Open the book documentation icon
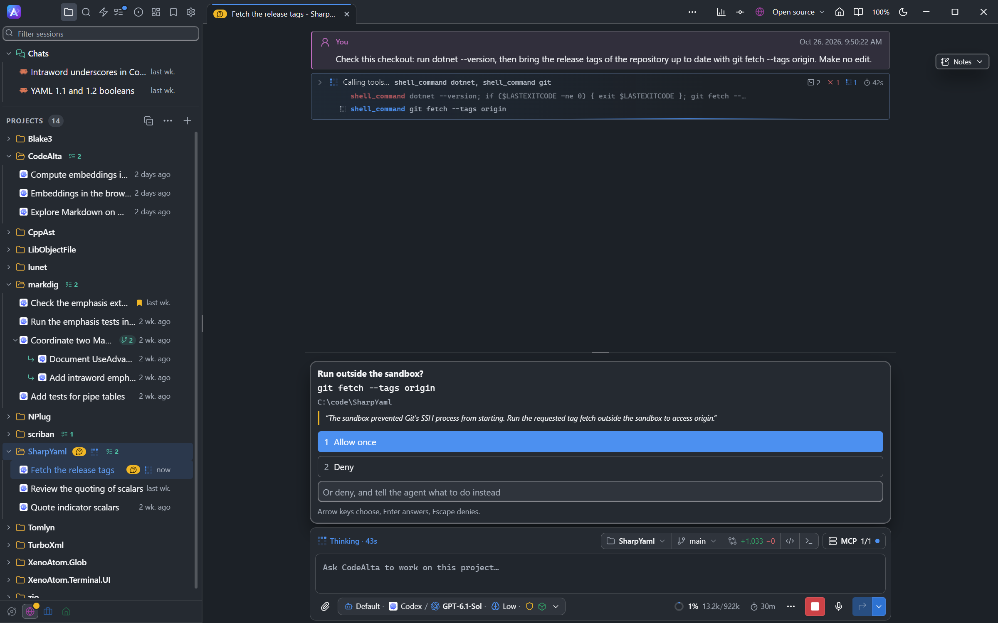This screenshot has width=998, height=623. point(858,12)
